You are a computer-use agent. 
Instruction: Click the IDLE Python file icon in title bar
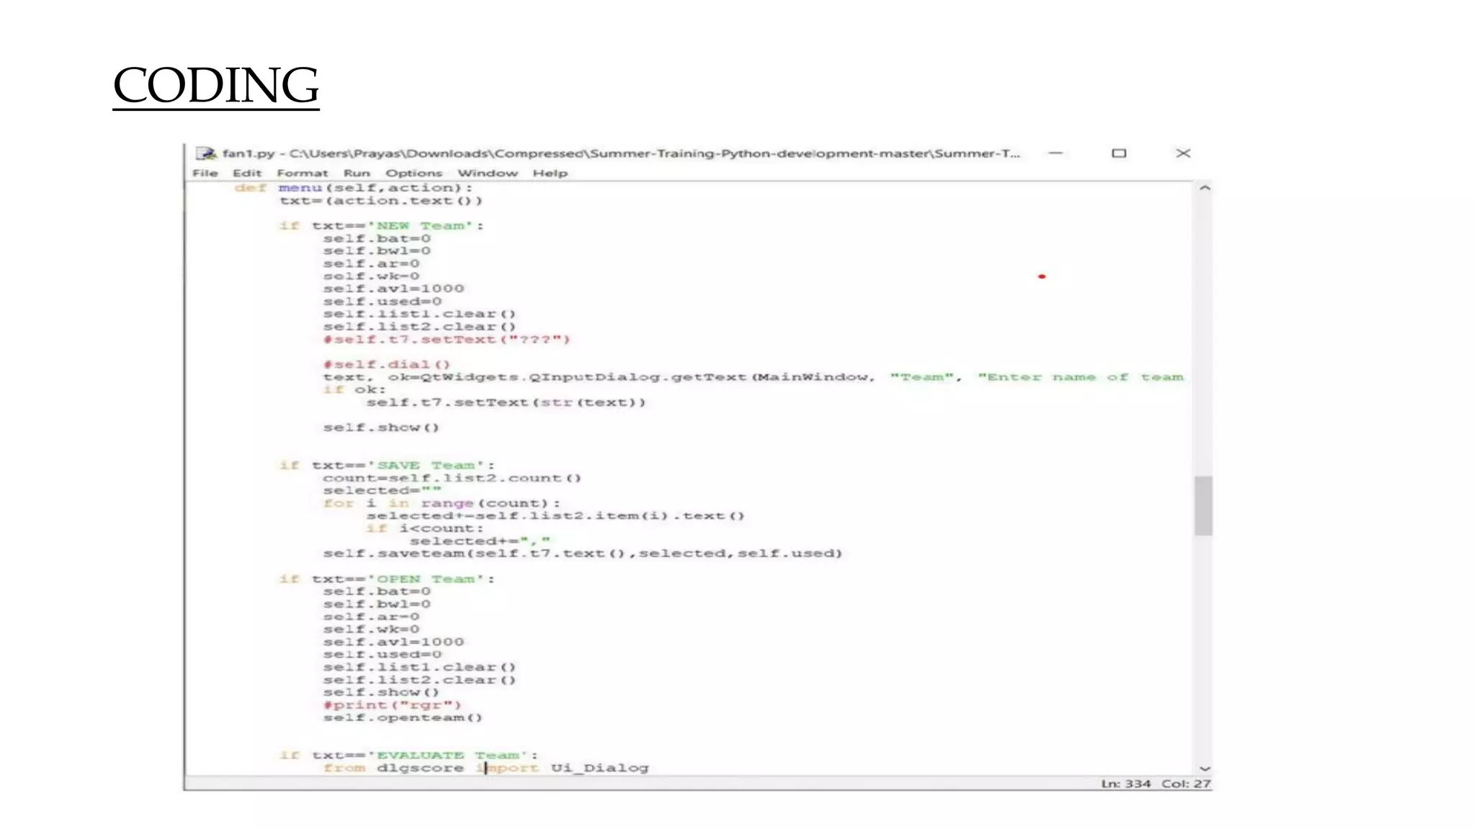207,153
